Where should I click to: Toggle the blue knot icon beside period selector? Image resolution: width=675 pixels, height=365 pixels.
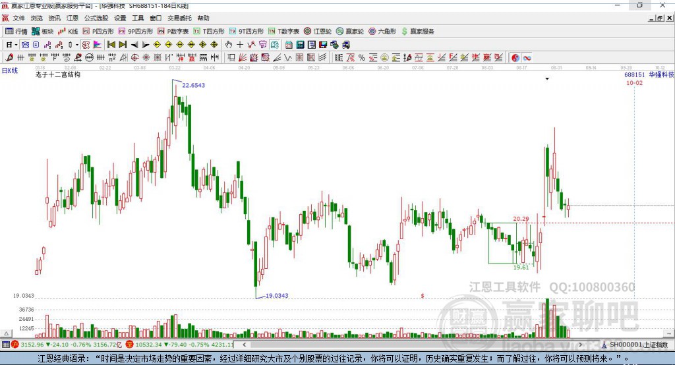(25, 45)
